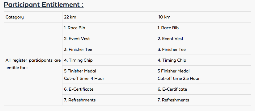The height and width of the screenshot is (111, 255).
Task: Click Event Vest in 10 km column
Action: click(170, 39)
